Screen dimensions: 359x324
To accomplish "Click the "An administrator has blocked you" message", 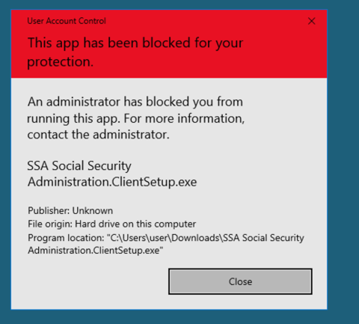I will 135,102.
